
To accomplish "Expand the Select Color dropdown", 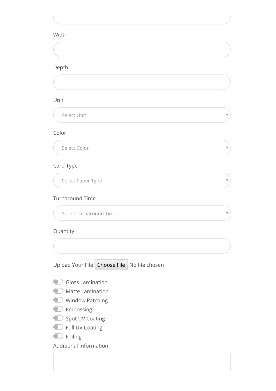I will click(142, 148).
